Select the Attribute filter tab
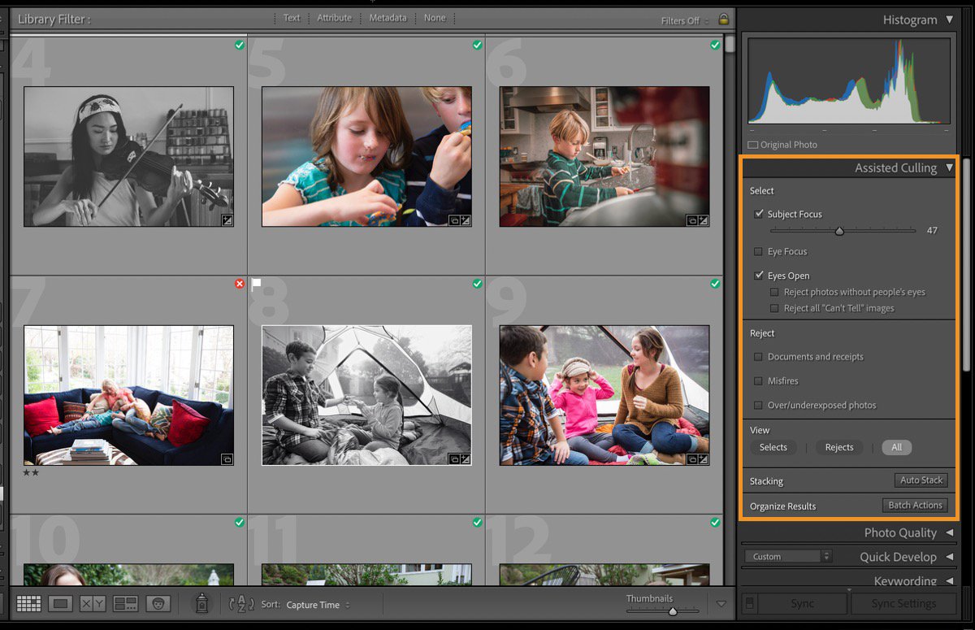975x630 pixels. pyautogui.click(x=335, y=17)
